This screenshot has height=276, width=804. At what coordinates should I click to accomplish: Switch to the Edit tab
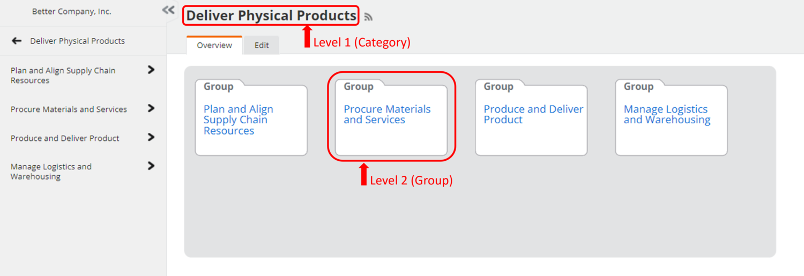click(262, 46)
